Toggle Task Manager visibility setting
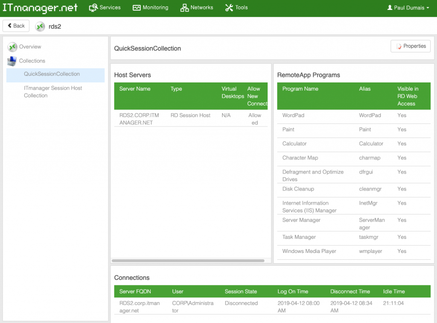This screenshot has width=437, height=323. pyautogui.click(x=402, y=237)
